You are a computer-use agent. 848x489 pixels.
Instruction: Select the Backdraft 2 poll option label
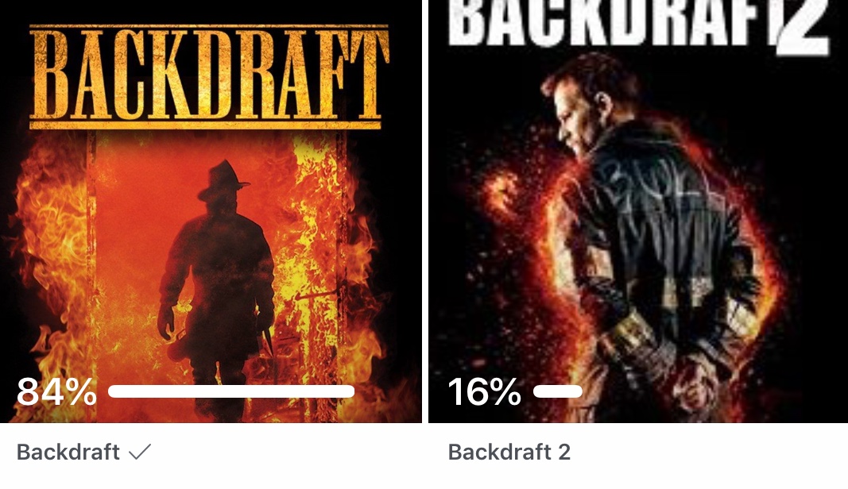click(509, 452)
